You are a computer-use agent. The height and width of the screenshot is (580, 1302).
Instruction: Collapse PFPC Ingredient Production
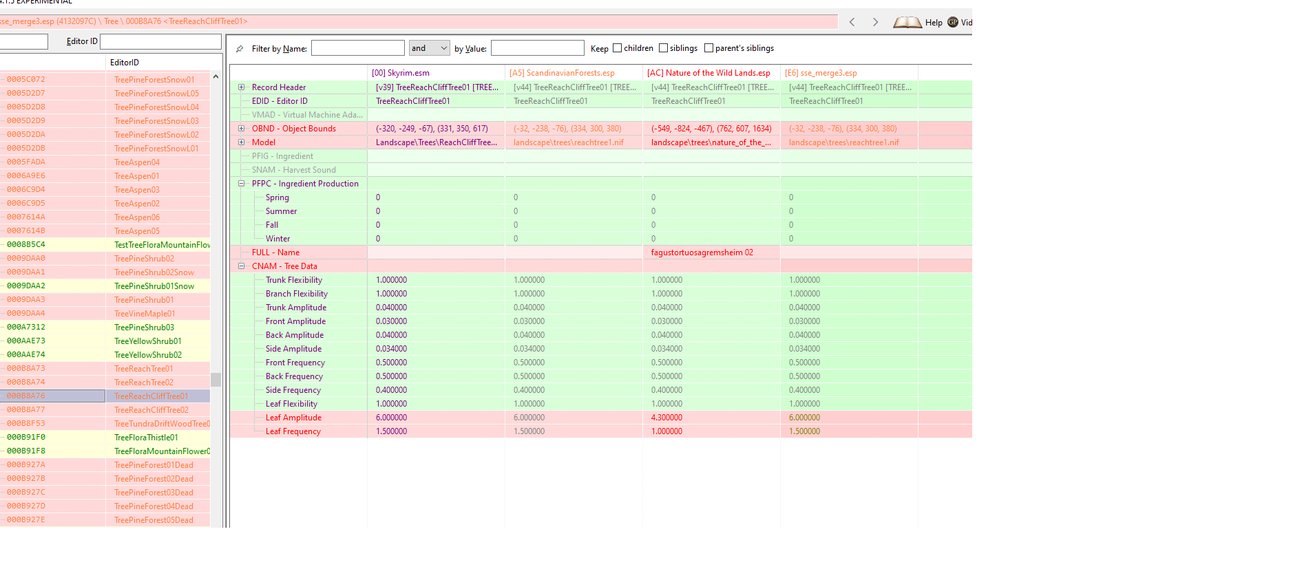point(241,184)
